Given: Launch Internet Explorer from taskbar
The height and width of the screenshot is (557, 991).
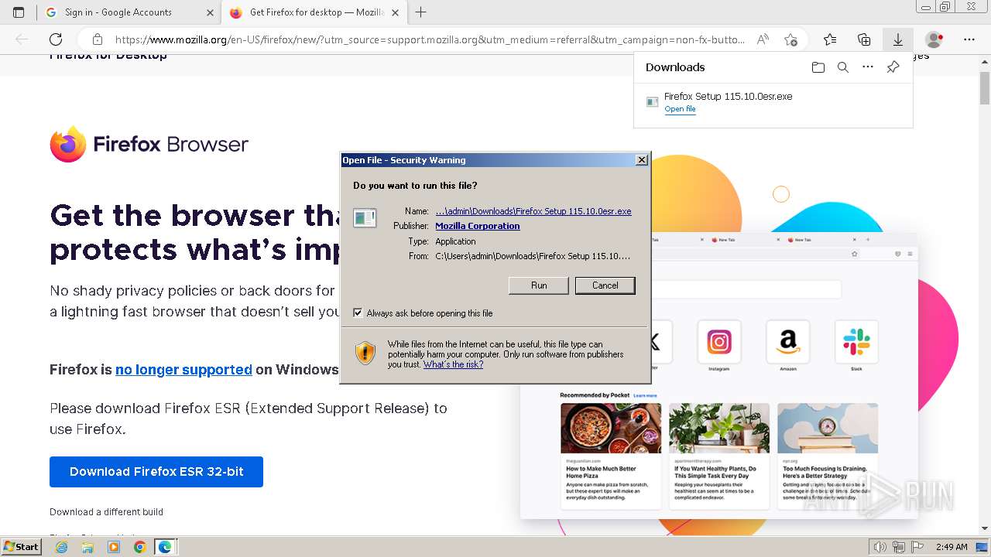Looking at the screenshot, I should point(61,547).
